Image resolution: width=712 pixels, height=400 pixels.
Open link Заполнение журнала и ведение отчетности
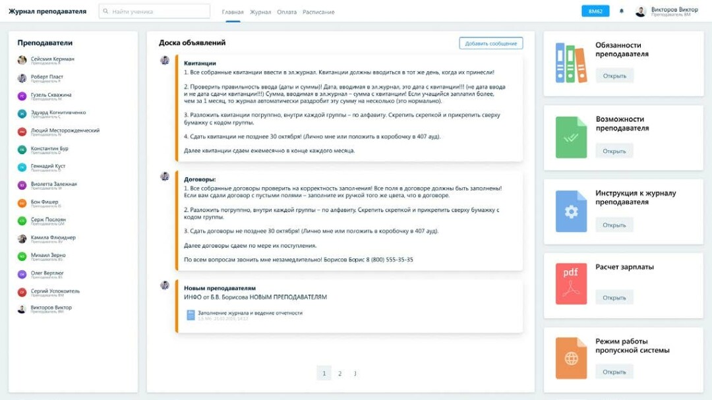[250, 313]
